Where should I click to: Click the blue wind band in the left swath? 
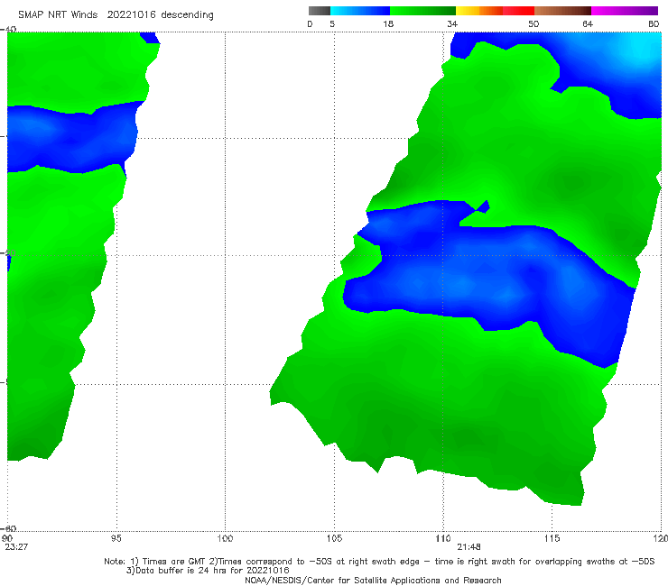coord(70,138)
